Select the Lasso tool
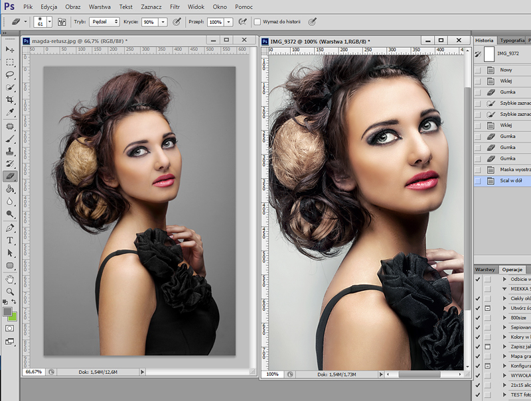531x401 pixels. 10,75
